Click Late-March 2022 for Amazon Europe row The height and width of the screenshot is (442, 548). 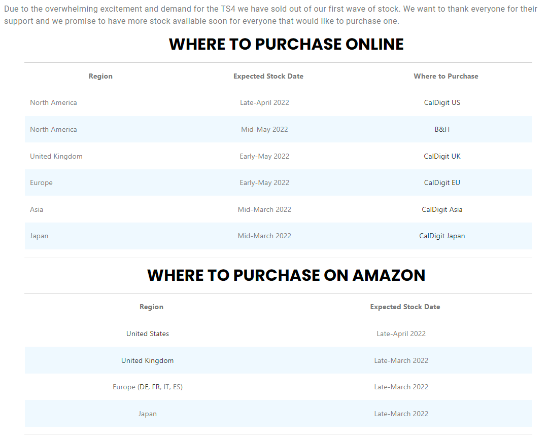[x=401, y=387]
